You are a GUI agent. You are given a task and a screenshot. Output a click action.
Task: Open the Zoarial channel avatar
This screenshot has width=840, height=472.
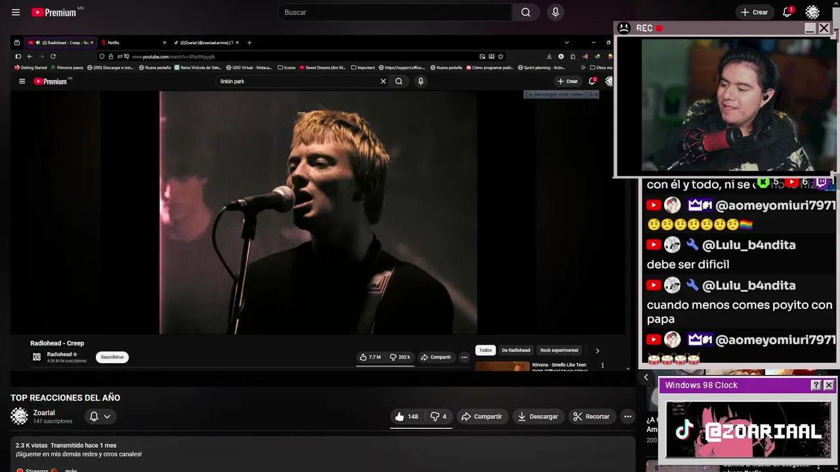tap(19, 416)
